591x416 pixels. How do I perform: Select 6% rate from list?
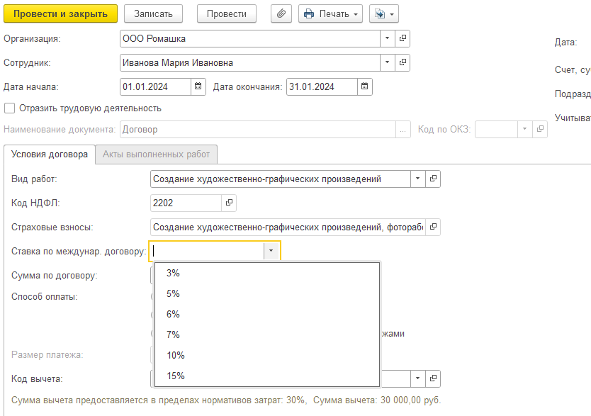point(267,314)
